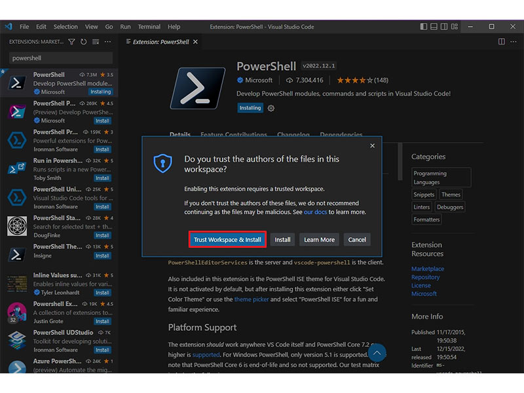Cancel the workspace trust dialog

coord(357,240)
